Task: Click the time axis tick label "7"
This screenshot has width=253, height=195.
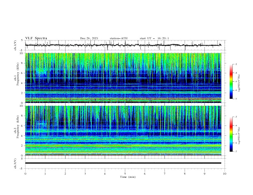Action: click(x=165, y=174)
